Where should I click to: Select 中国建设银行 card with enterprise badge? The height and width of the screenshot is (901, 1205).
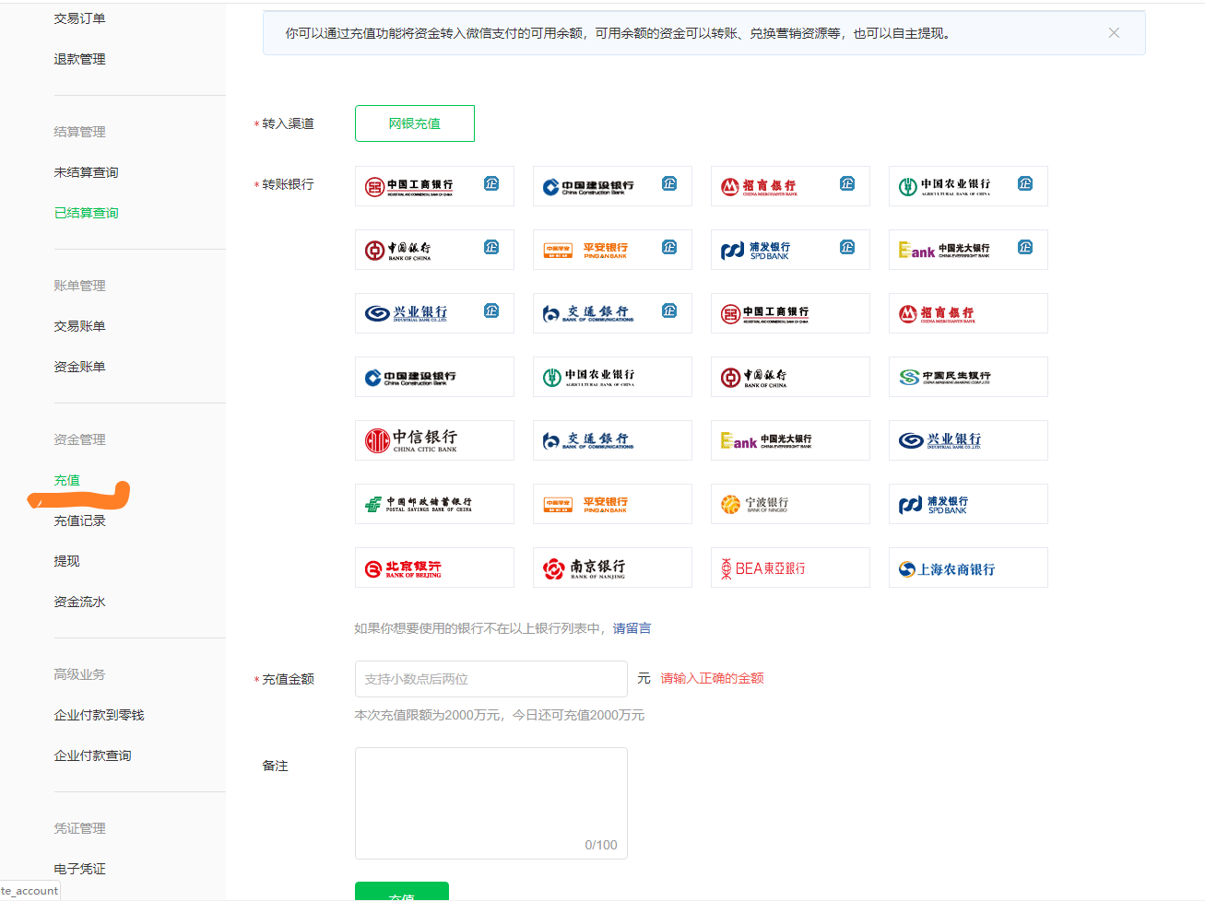612,186
